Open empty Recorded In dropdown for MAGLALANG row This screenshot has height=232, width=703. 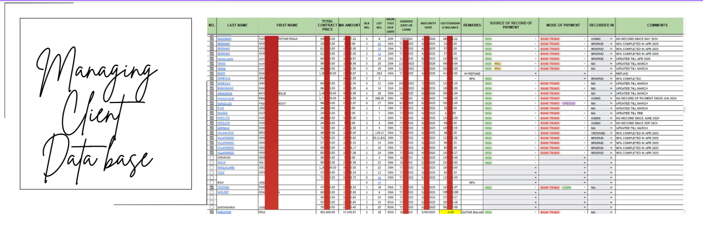pyautogui.click(x=612, y=168)
